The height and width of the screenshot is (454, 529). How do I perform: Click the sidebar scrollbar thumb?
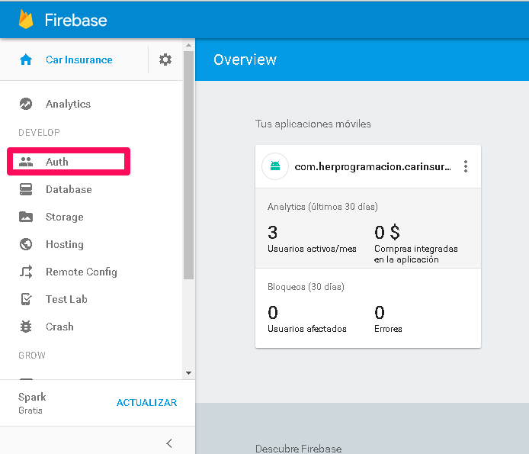pyautogui.click(x=188, y=165)
